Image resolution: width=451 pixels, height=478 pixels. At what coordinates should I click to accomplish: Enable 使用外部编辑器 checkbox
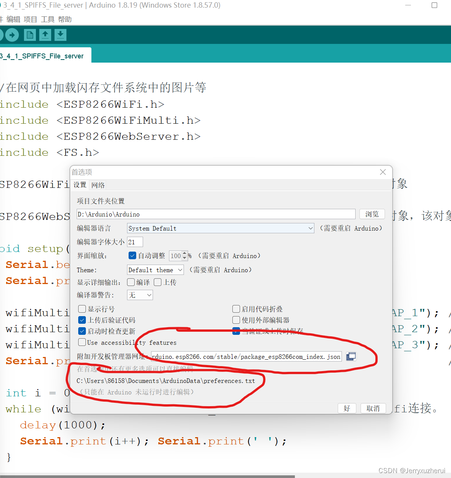236,320
